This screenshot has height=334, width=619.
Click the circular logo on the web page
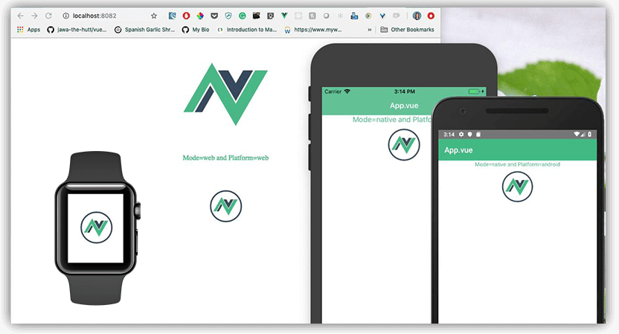click(225, 206)
